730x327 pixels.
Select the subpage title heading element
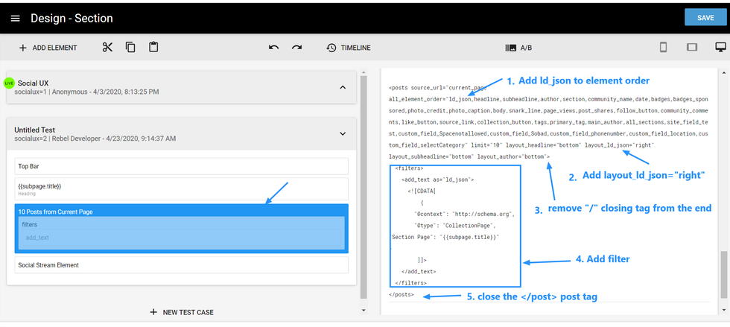click(181, 188)
